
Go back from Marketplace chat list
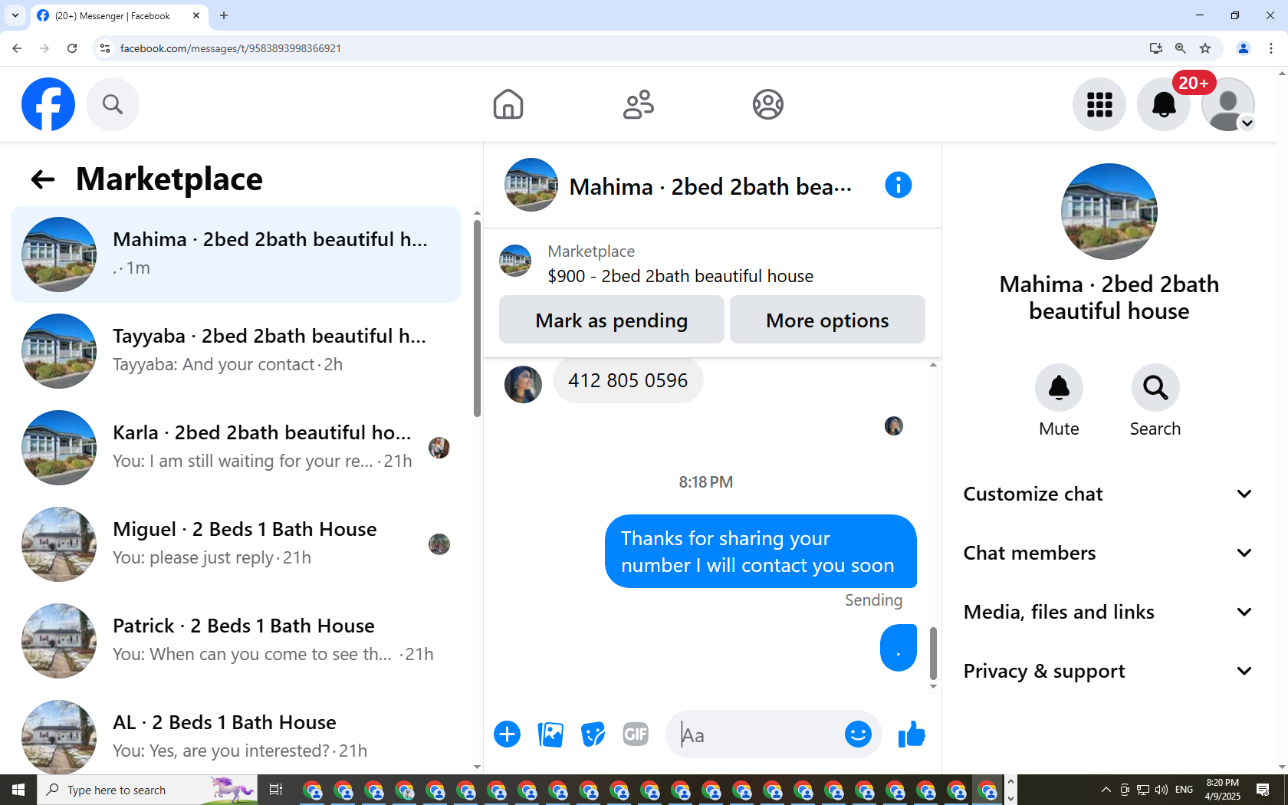[43, 179]
